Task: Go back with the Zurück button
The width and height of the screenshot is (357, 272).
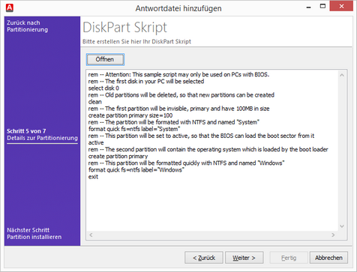Action: pyautogui.click(x=204, y=258)
